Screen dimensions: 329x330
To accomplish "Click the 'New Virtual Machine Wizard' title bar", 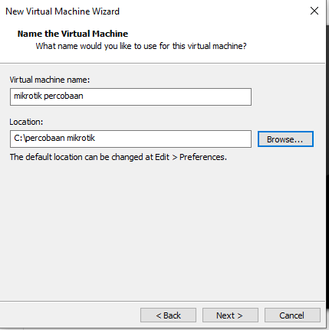I will [x=62, y=11].
